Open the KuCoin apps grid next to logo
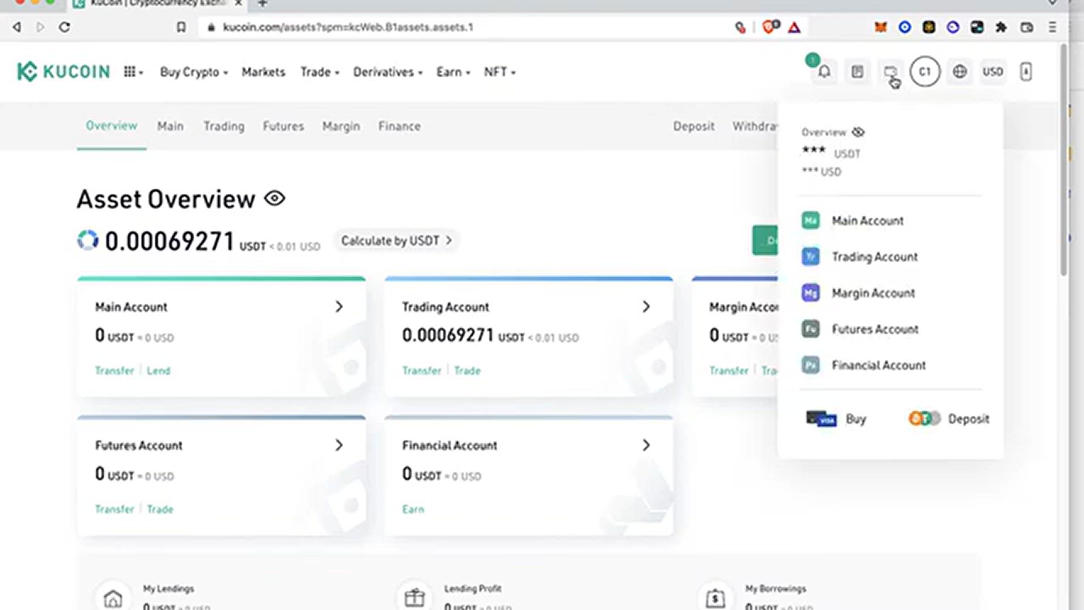 coord(130,72)
